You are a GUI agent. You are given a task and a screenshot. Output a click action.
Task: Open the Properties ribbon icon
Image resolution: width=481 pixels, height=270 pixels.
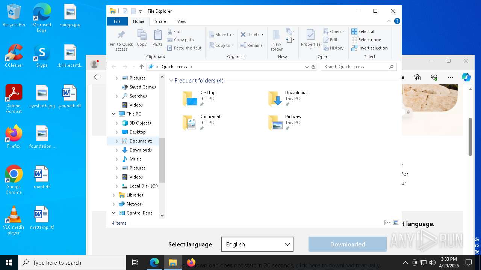point(310,39)
